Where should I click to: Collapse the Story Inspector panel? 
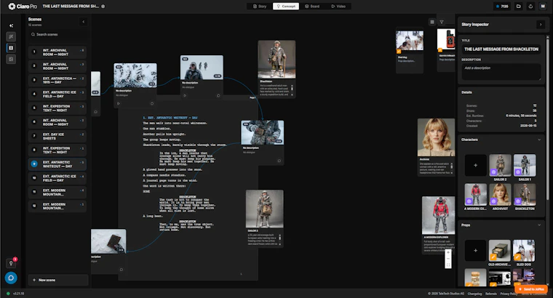click(x=541, y=24)
